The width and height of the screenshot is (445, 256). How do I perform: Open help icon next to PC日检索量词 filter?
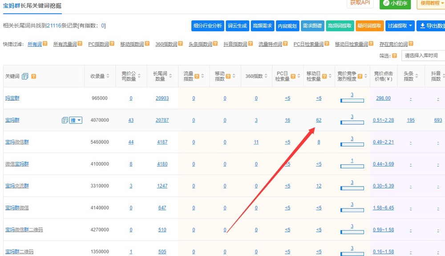coord(327,44)
